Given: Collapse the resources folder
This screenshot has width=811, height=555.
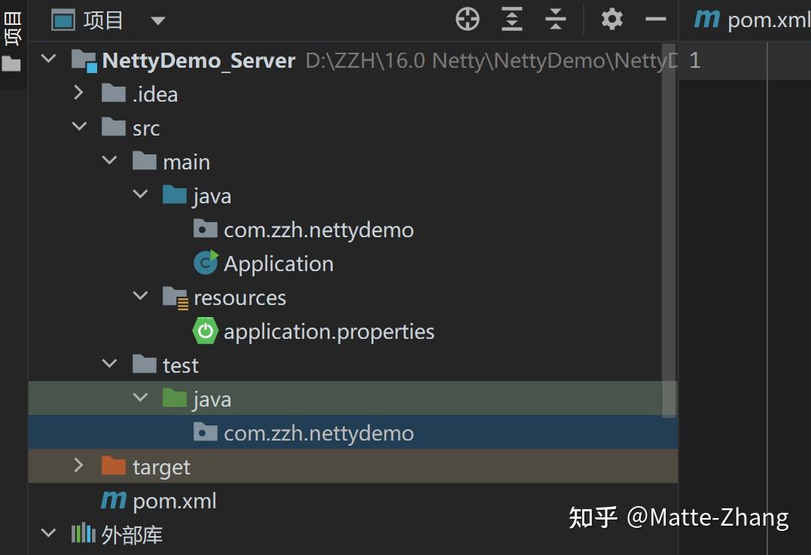Looking at the screenshot, I should 140,297.
